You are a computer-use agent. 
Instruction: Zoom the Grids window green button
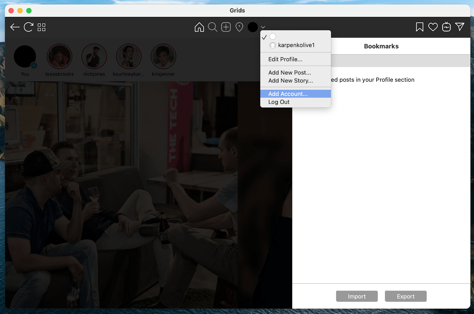(29, 11)
